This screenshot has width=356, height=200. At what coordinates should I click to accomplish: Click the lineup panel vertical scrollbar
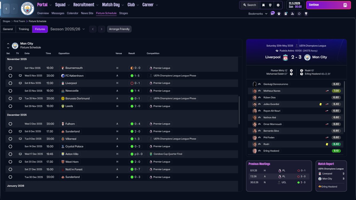345,107
